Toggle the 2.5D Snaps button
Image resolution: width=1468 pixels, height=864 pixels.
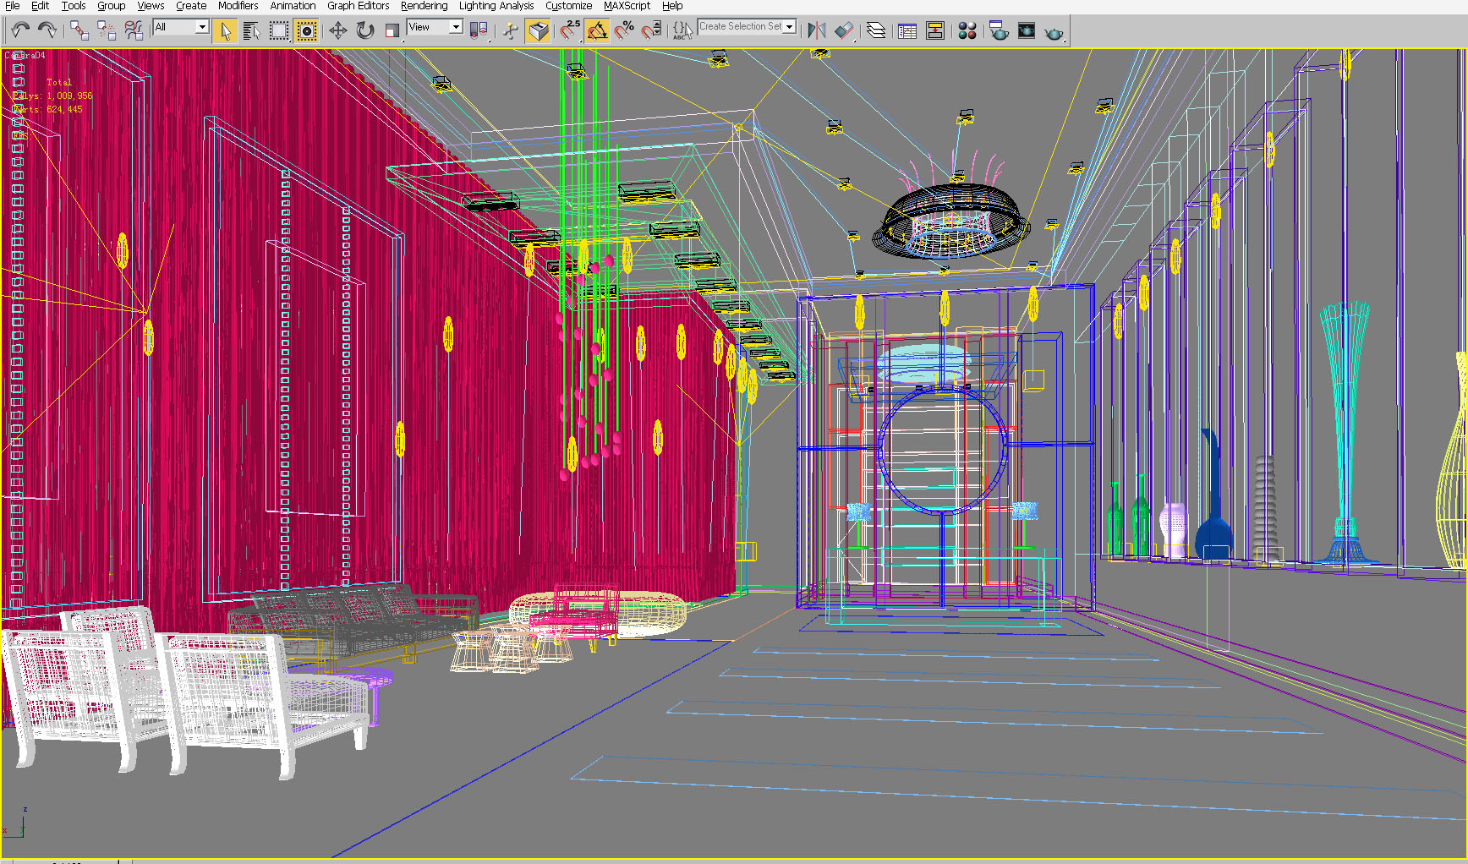click(x=569, y=31)
